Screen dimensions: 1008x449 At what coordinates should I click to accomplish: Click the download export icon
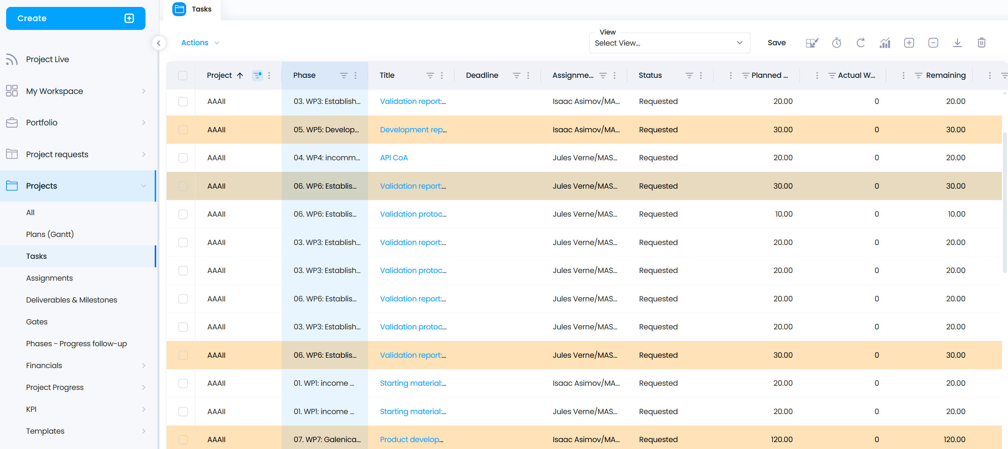coord(957,43)
